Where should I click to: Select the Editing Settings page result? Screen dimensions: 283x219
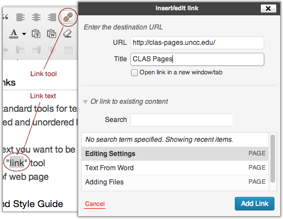(x=175, y=154)
